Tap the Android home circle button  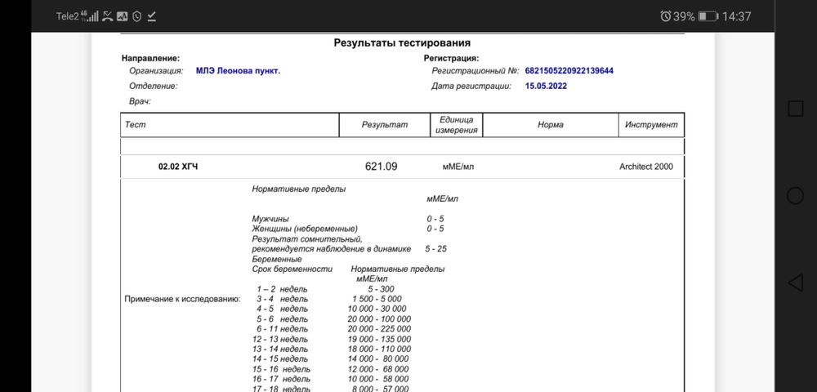click(x=795, y=196)
